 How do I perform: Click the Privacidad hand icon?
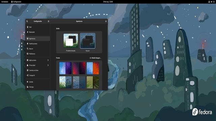click(x=28, y=65)
